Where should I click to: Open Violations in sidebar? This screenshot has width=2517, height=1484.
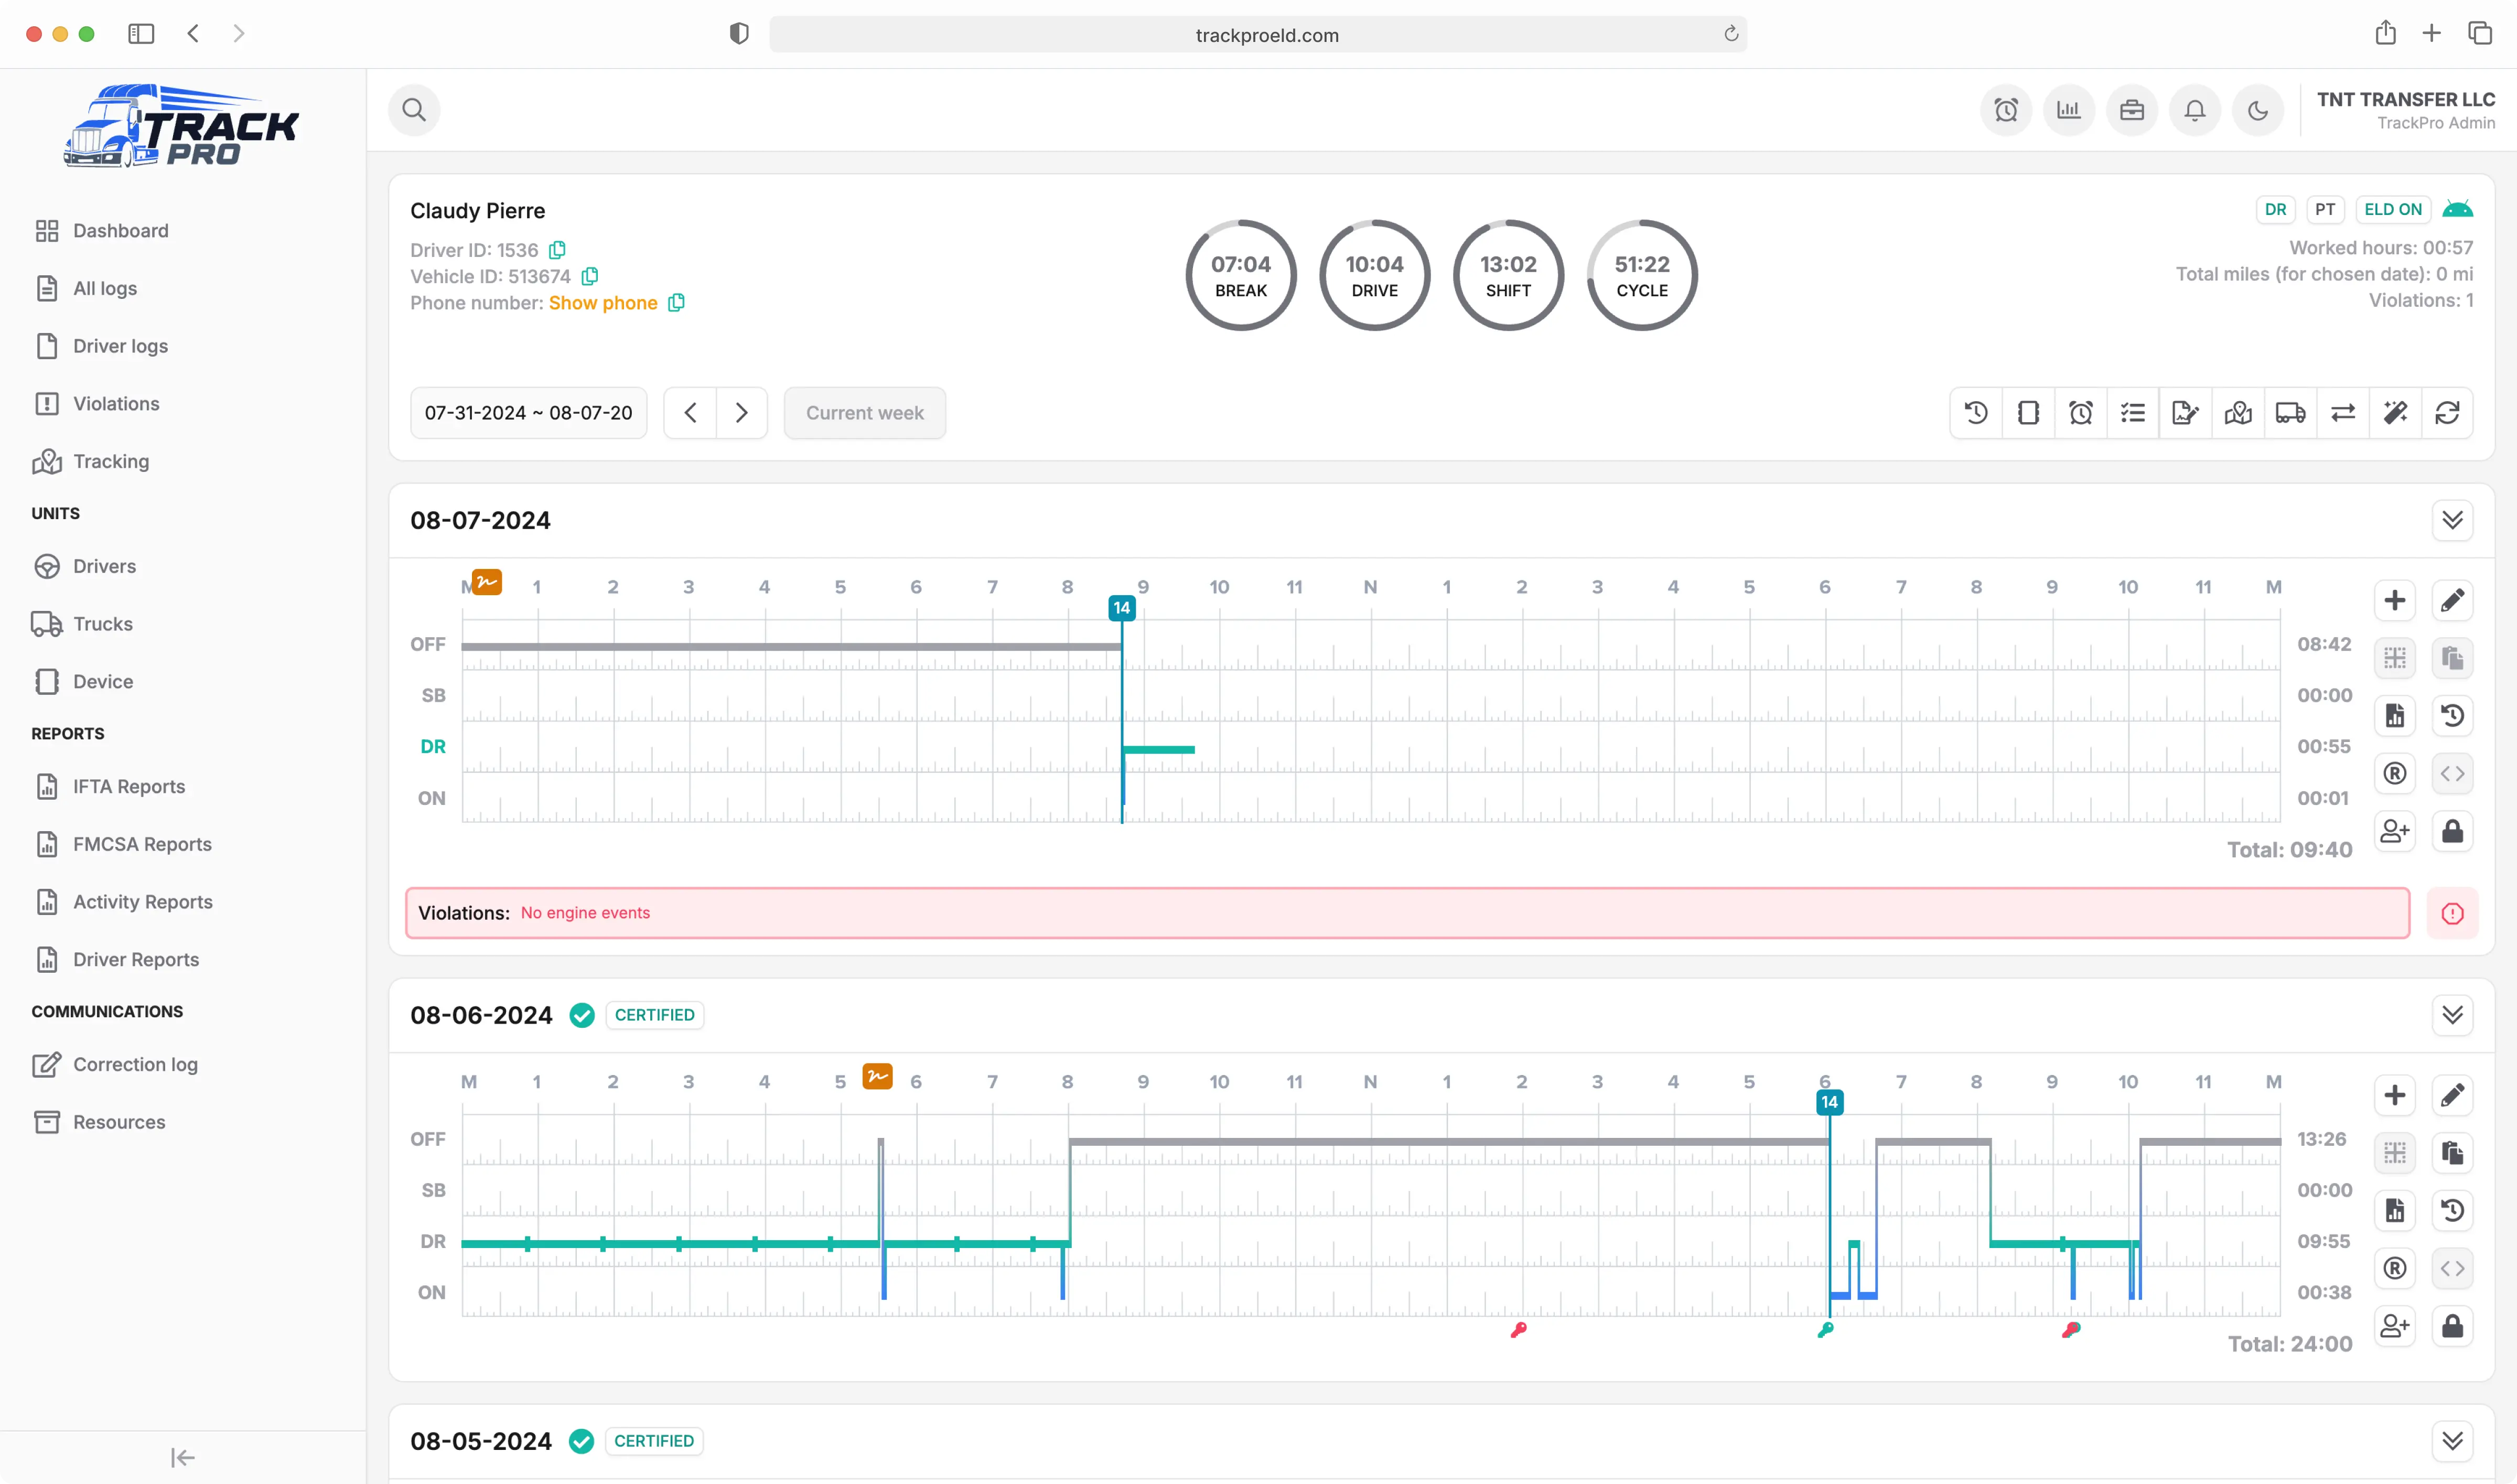tap(116, 404)
